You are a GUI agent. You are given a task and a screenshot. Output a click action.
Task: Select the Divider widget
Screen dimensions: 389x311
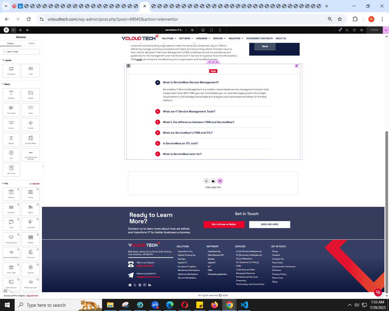click(31, 125)
